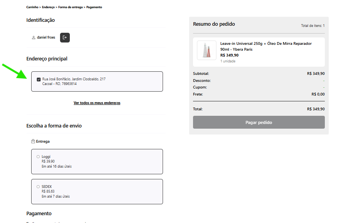Viewport: 342px width, 223px height.
Task: Open the Leave-in product thumbnail image
Action: (x=207, y=50)
